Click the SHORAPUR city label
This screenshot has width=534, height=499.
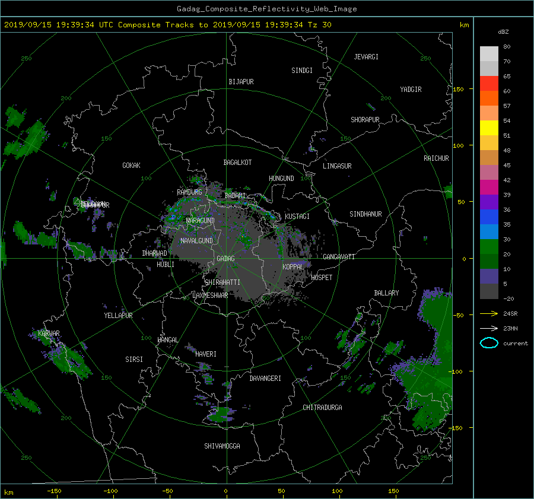pyautogui.click(x=365, y=120)
